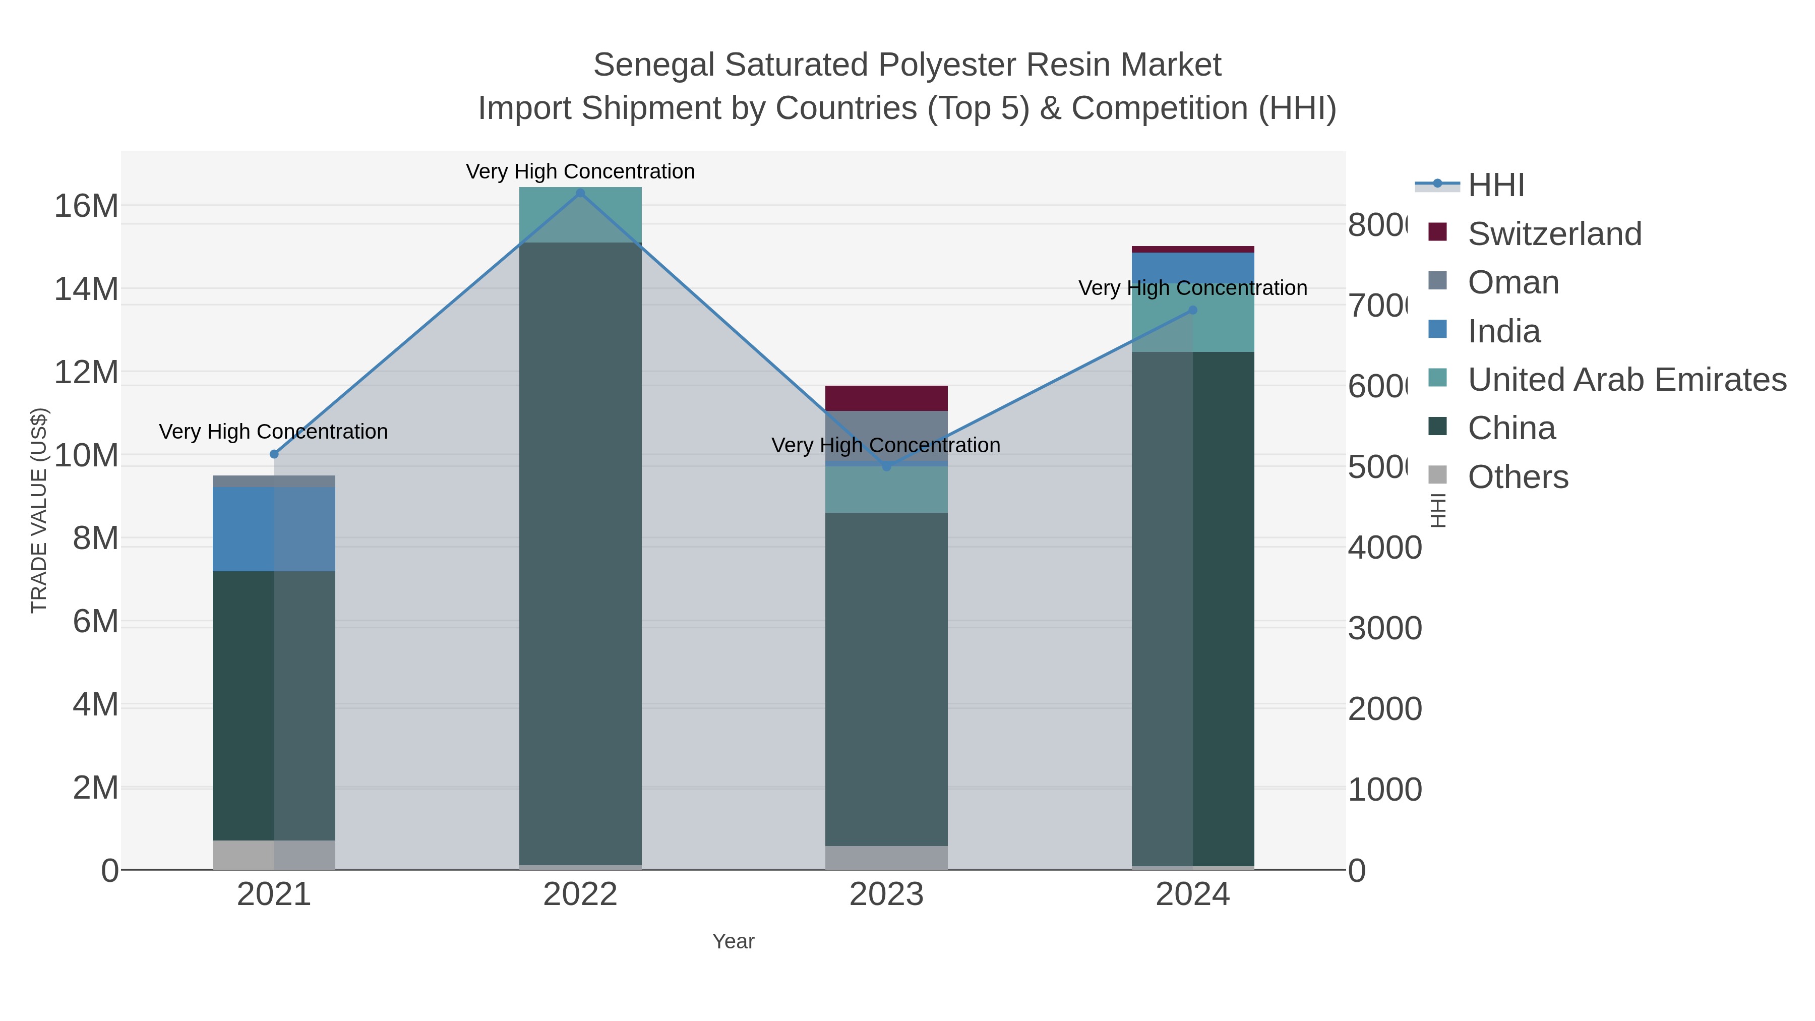Click Very High Concentration label above 2021
The image size is (1815, 1021).
[273, 431]
